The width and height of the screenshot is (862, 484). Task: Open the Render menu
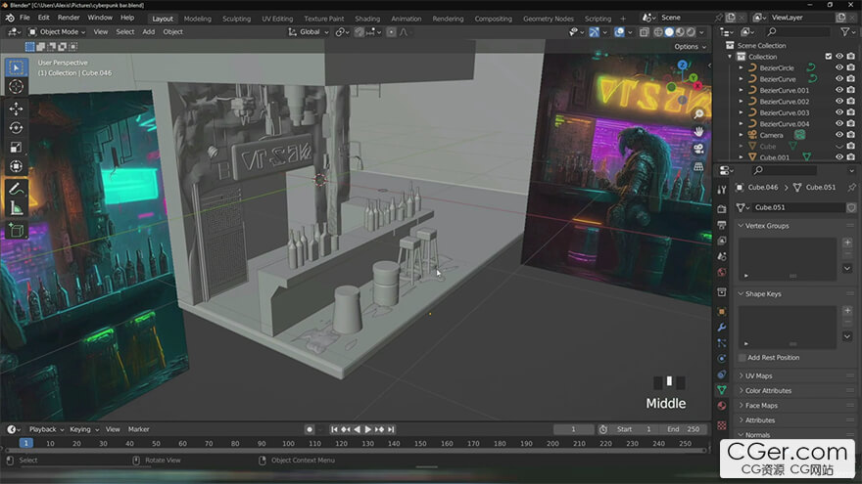pyautogui.click(x=69, y=18)
